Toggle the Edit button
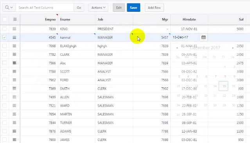Screen dimensions: 250x143 tap(119, 7)
